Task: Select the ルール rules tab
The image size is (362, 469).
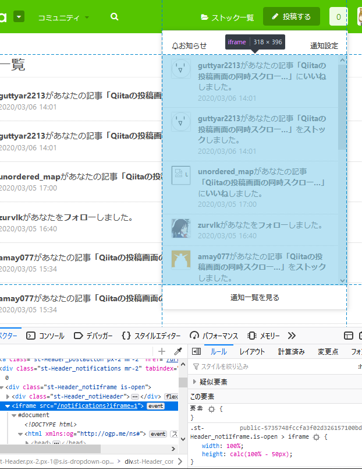Action: 219,352
